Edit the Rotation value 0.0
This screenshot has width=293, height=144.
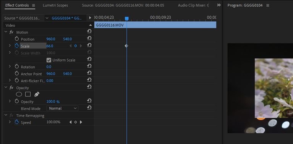tap(49, 67)
